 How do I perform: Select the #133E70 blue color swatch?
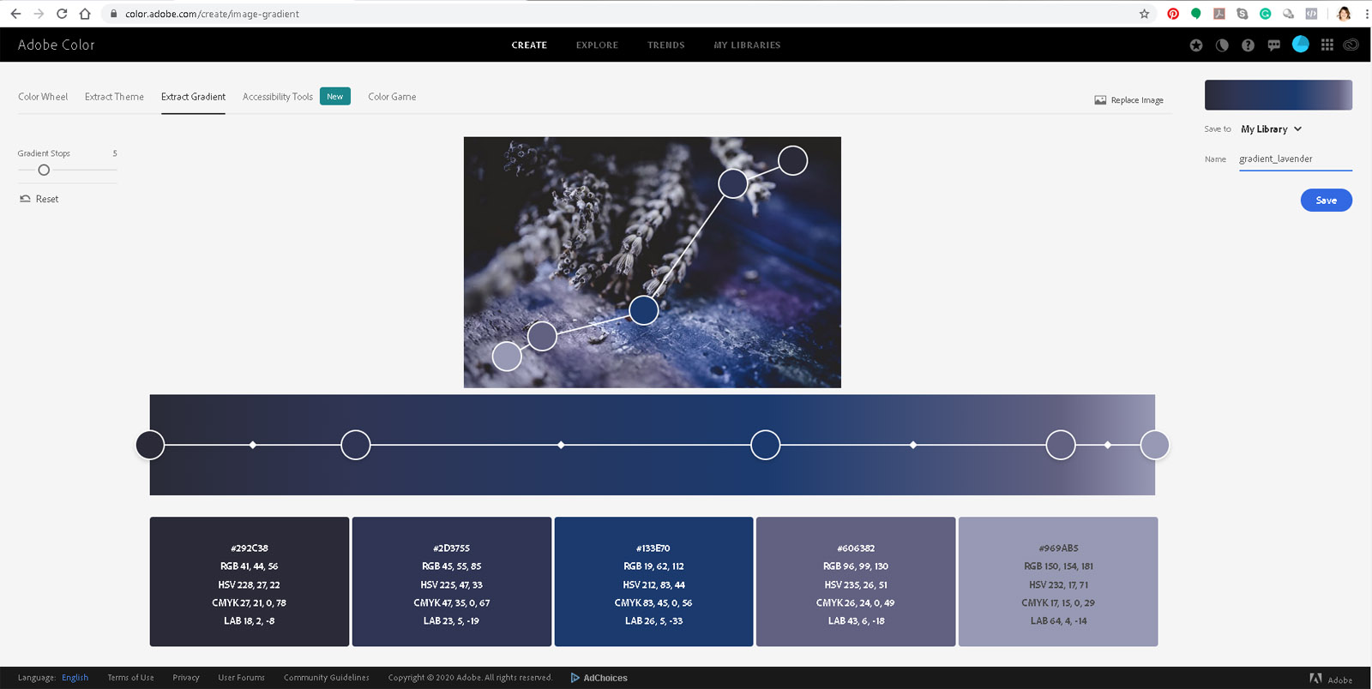pos(653,581)
